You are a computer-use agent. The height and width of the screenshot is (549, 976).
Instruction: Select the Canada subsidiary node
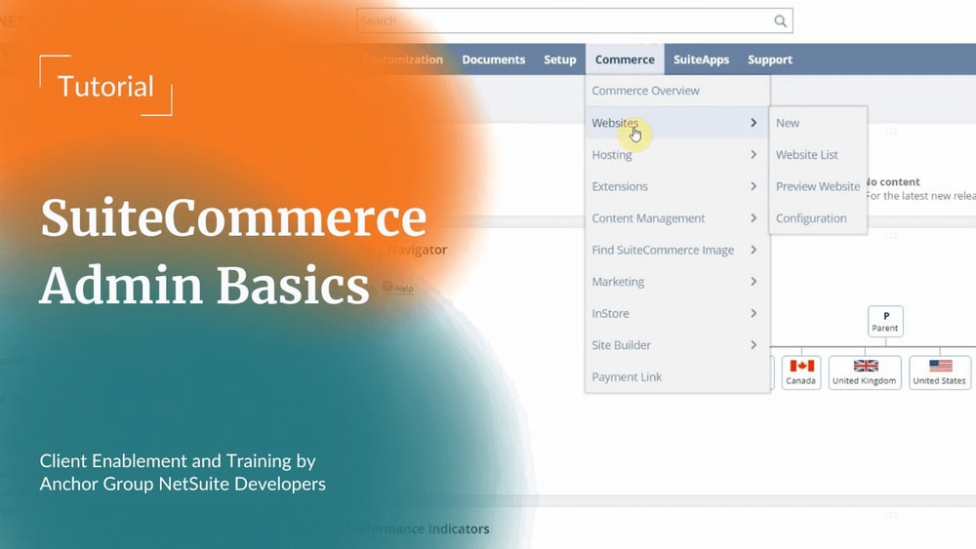click(801, 373)
